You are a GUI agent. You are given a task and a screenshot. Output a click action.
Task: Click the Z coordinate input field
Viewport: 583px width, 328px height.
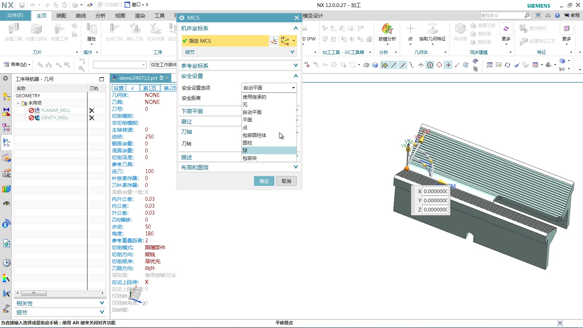435,210
